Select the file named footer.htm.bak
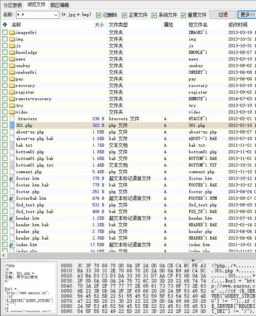The image size is (256, 316). tap(32, 185)
